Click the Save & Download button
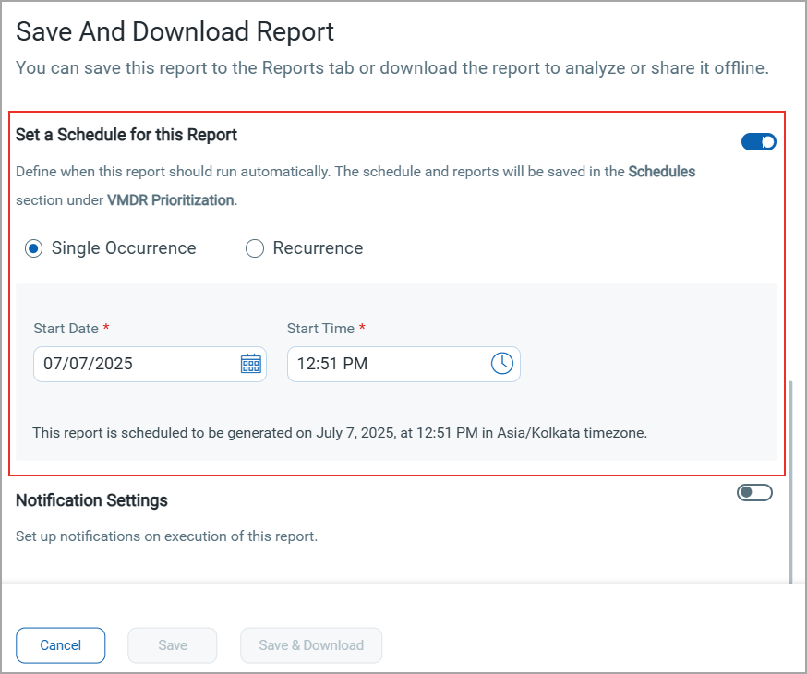The width and height of the screenshot is (807, 674). (311, 645)
